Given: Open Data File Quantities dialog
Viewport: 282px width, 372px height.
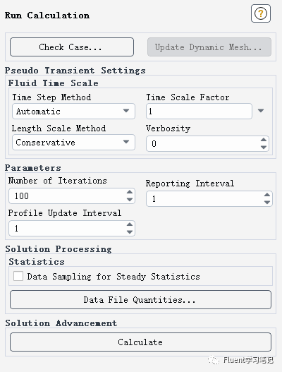Looking at the screenshot, I should (x=140, y=299).
